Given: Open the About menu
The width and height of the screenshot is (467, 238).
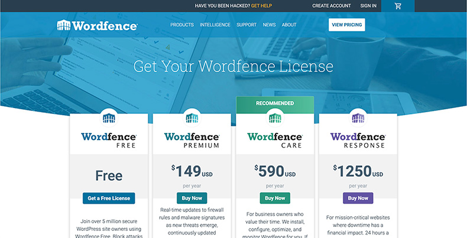Looking at the screenshot, I should point(289,25).
